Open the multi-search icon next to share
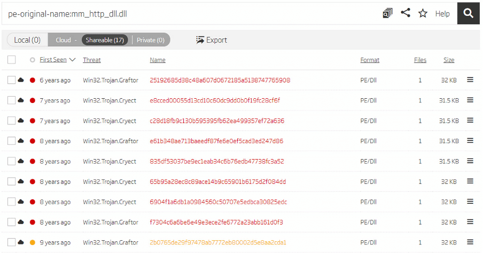Image resolution: width=483 pixels, height=253 pixels. coord(388,13)
